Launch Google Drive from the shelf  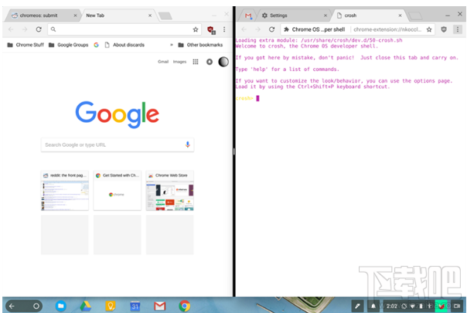[x=86, y=306]
